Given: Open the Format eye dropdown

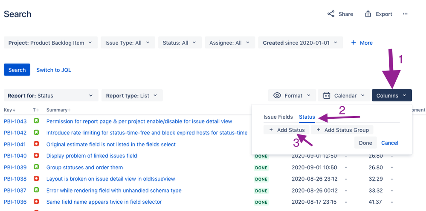Looking at the screenshot, I should tap(292, 96).
